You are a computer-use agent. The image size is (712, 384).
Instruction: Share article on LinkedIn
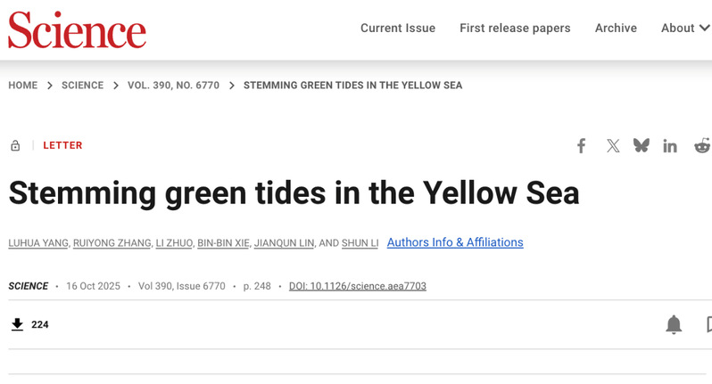coord(670,146)
